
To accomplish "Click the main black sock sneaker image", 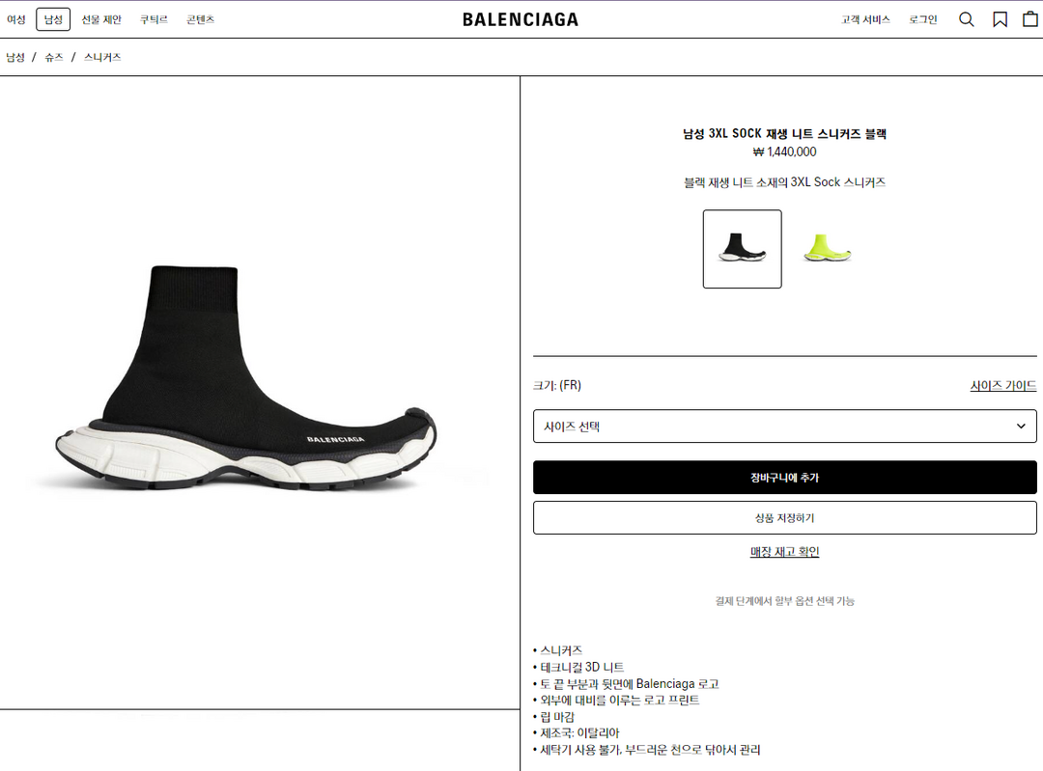I will pos(246,377).
